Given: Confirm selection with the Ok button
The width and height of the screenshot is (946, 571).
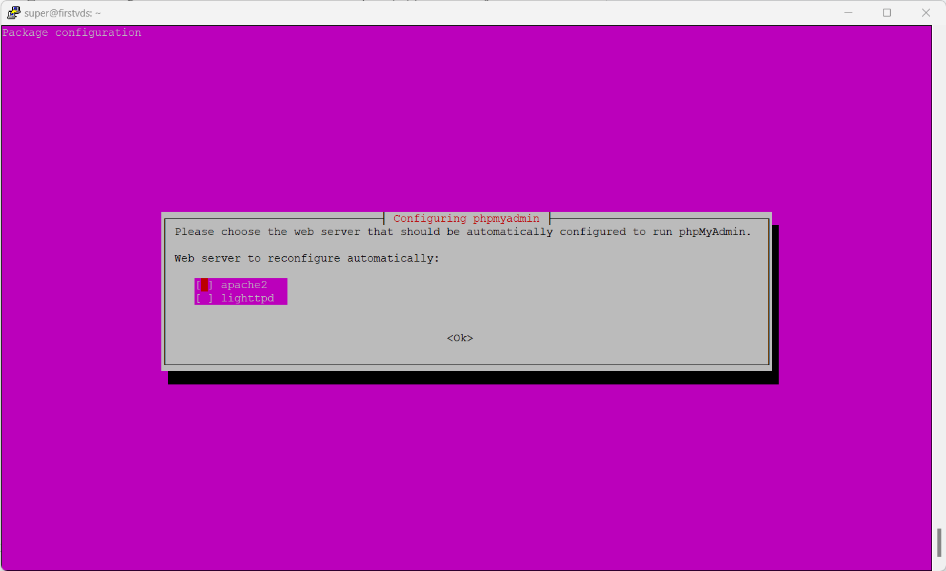Looking at the screenshot, I should [x=460, y=338].
